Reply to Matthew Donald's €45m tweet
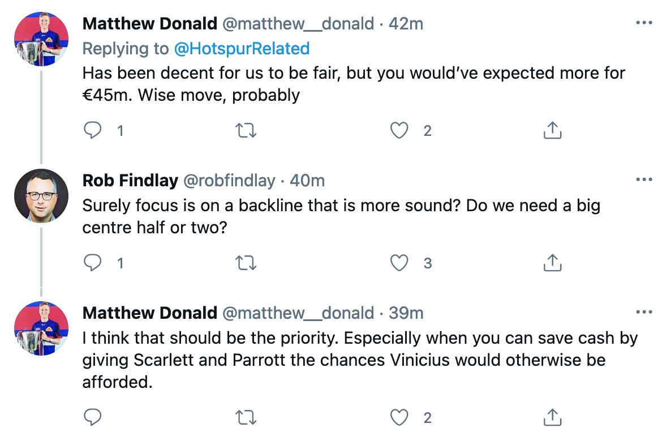671x436 pixels. point(92,131)
